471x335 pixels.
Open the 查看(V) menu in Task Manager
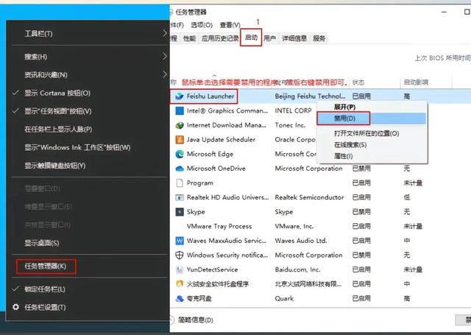click(x=230, y=25)
